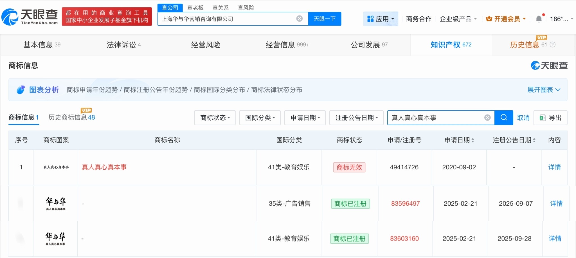Open the 国际分类 filter dropdown
This screenshot has height=258, width=576.
260,118
